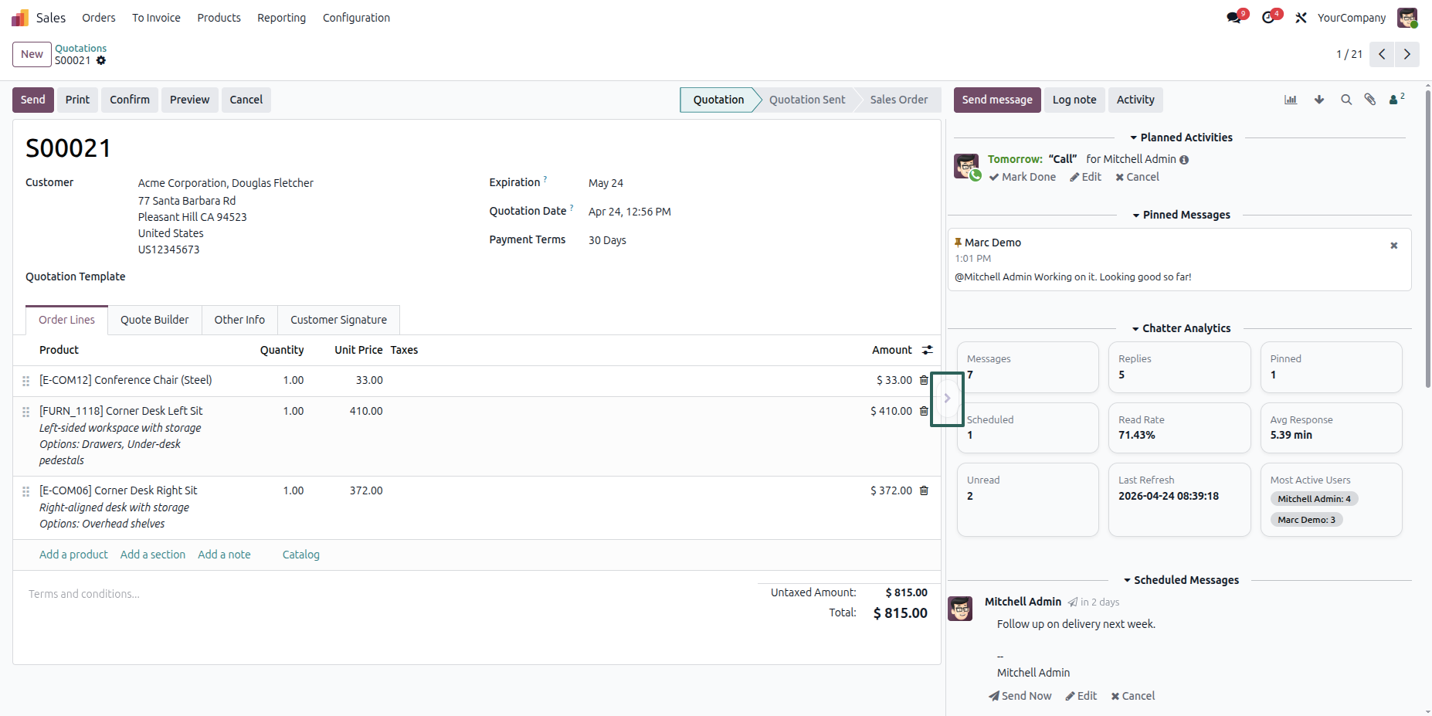Open activities clock icon with badge 4
Viewport: 1432px width, 716px height.
pyautogui.click(x=1268, y=18)
